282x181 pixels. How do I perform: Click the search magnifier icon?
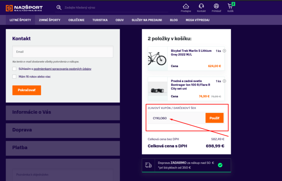coord(59,7)
